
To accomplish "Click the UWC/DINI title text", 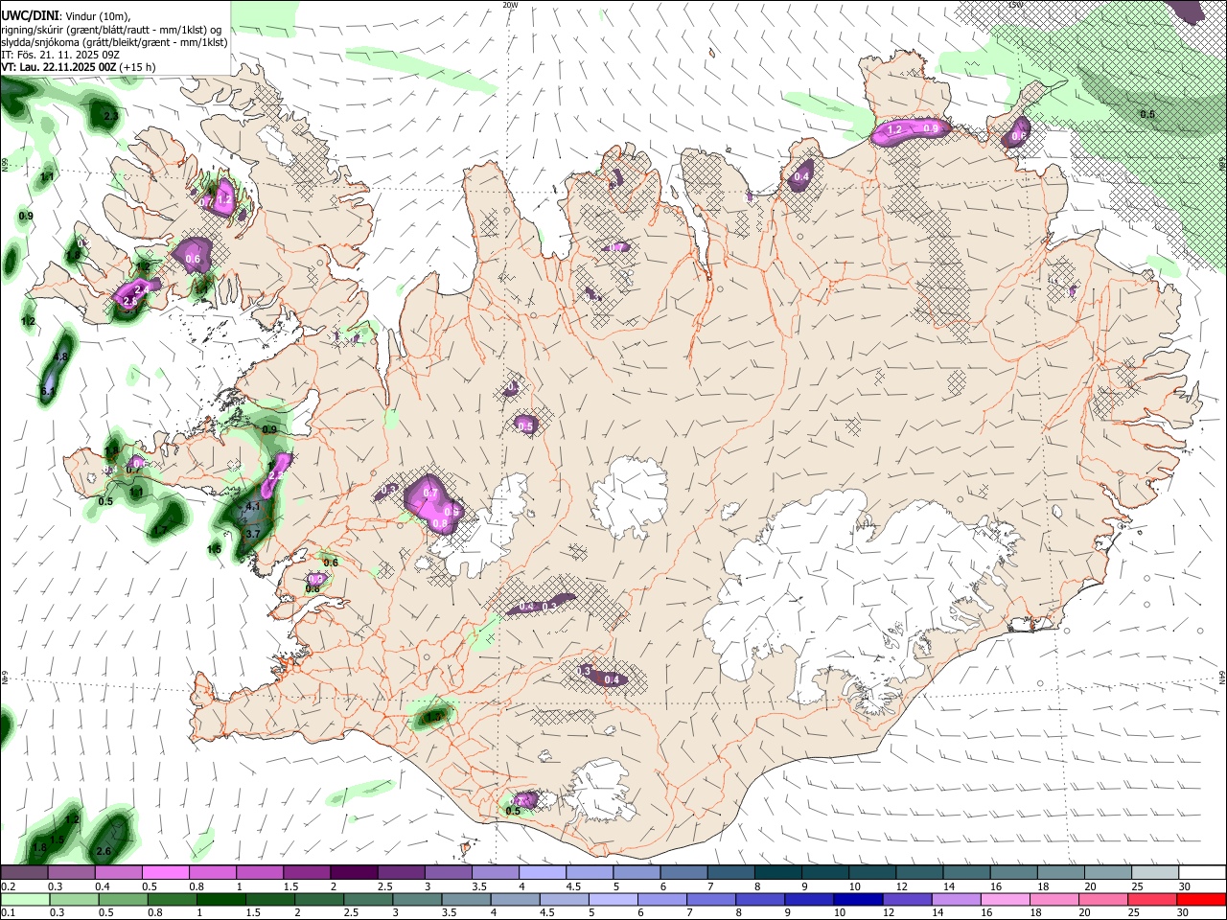I will 31,16.
